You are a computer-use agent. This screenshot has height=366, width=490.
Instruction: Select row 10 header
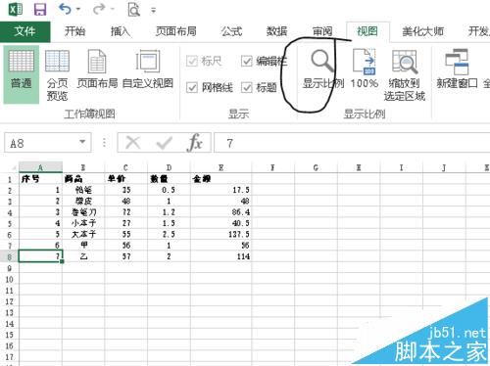point(10,280)
